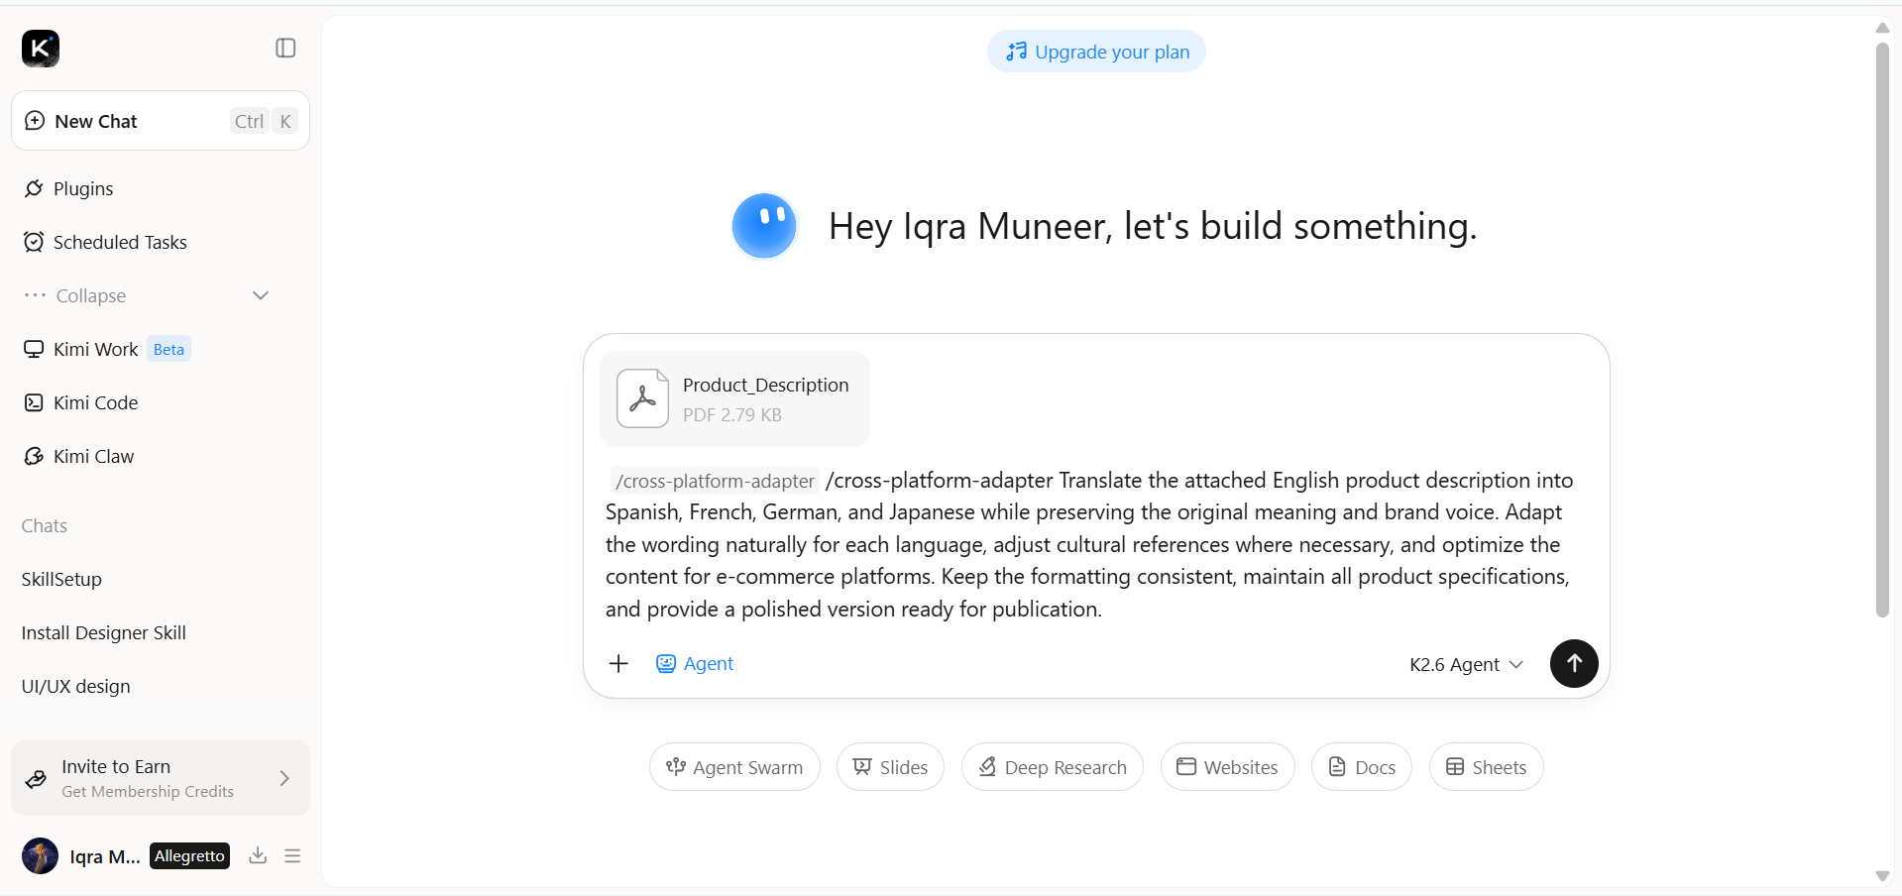Select the Slides chip
This screenshot has width=1902, height=896.
890,767
